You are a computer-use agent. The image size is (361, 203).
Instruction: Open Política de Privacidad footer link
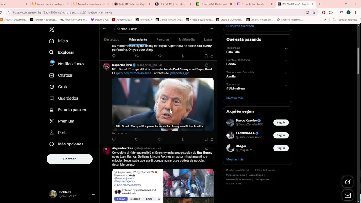point(265,170)
